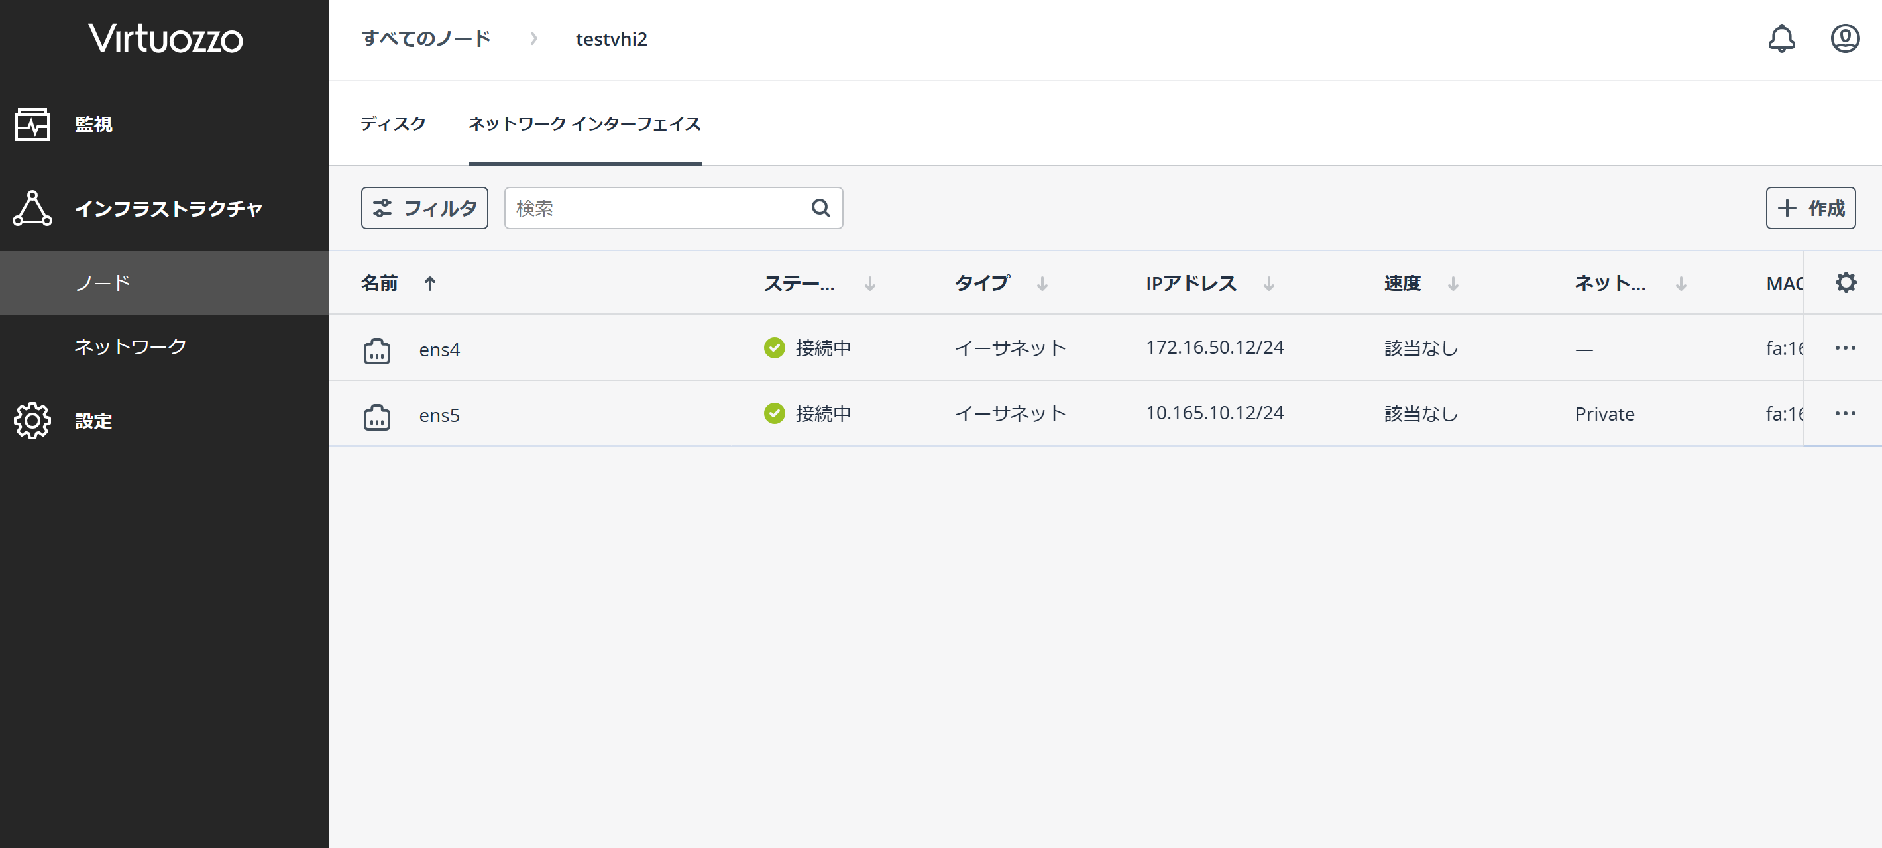The height and width of the screenshot is (848, 1882).
Task: Open the user account profile icon
Action: click(x=1844, y=38)
